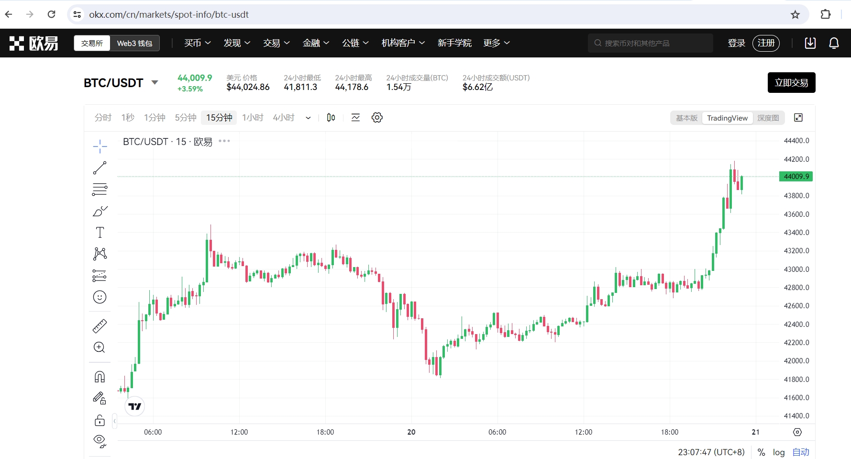The height and width of the screenshot is (459, 851).
Task: Select the 5分钟 interval tab
Action: (x=186, y=118)
